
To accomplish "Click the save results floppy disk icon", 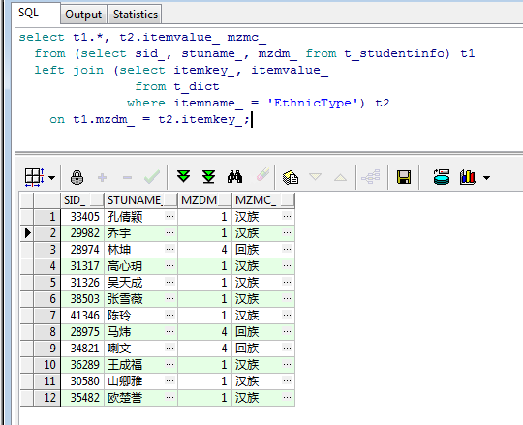I will pos(404,177).
